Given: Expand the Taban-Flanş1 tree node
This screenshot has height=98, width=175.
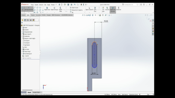Looking at the screenshot, I should pos(22,51).
